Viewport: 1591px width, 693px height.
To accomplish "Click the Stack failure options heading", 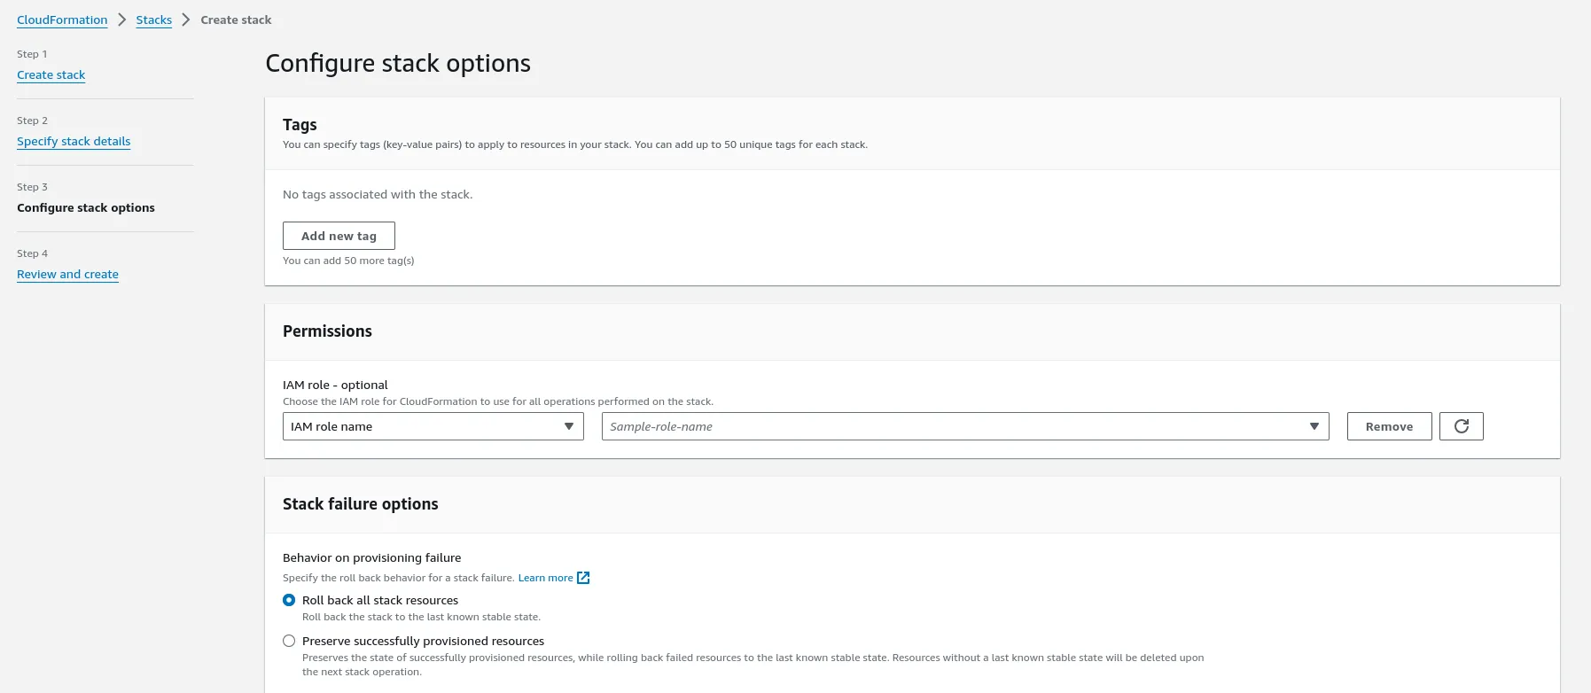I will [360, 504].
